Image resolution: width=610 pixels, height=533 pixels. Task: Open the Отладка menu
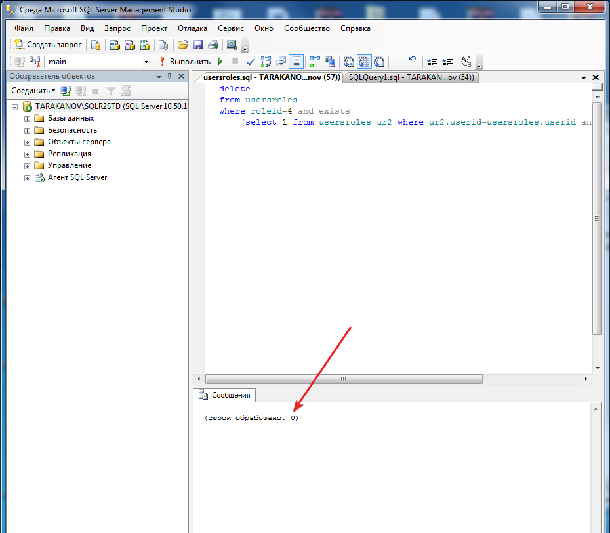click(192, 28)
